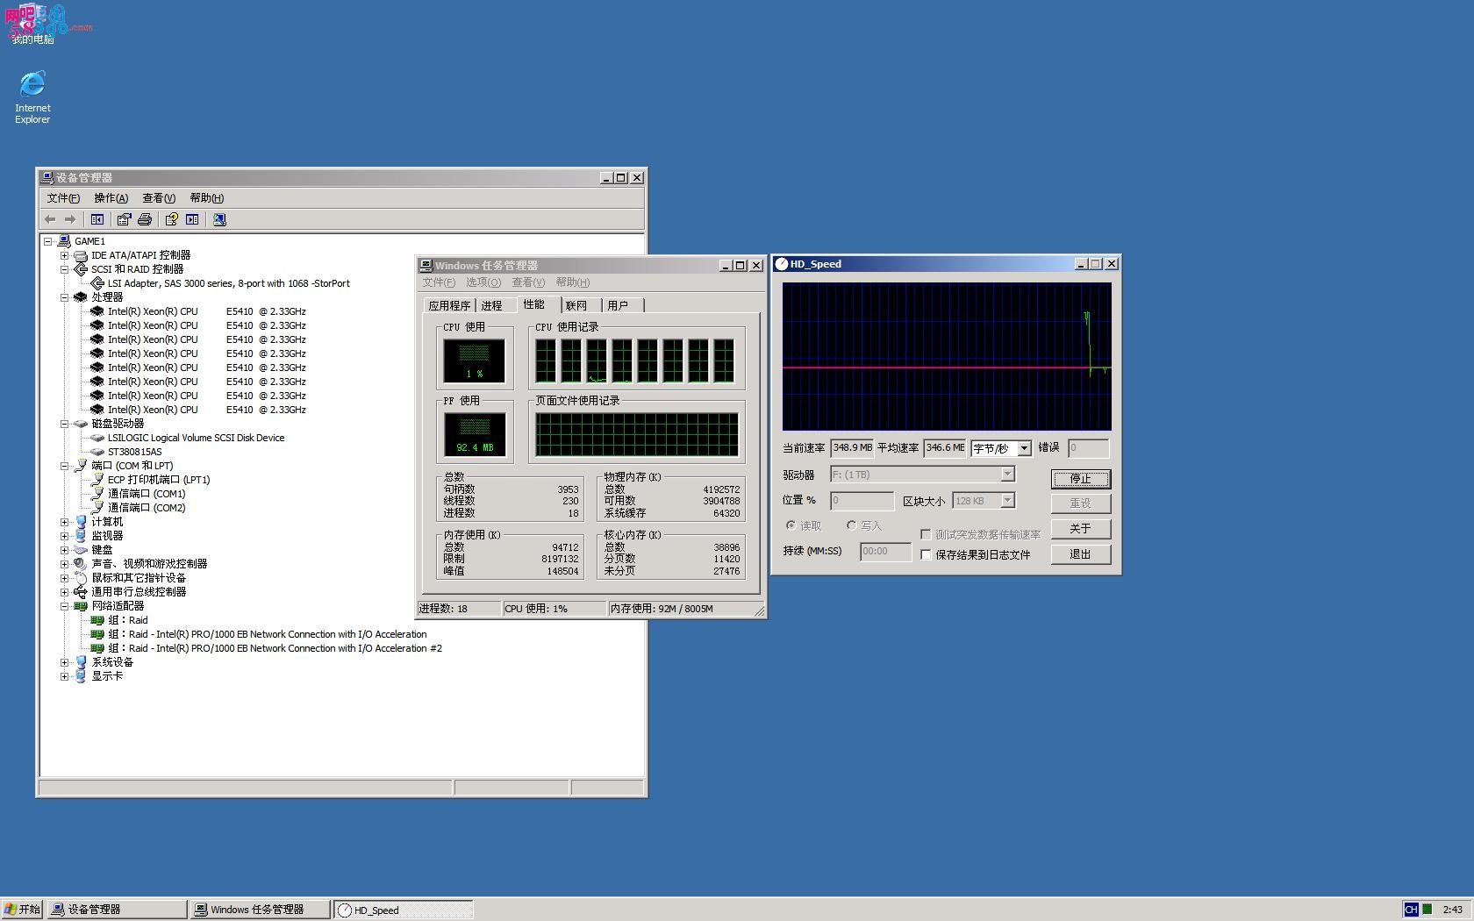Select the 写入 (write) radio button
This screenshot has width=1474, height=921.
[851, 525]
